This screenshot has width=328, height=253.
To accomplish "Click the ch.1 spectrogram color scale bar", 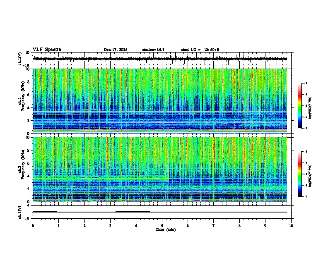I will pos(299,106).
